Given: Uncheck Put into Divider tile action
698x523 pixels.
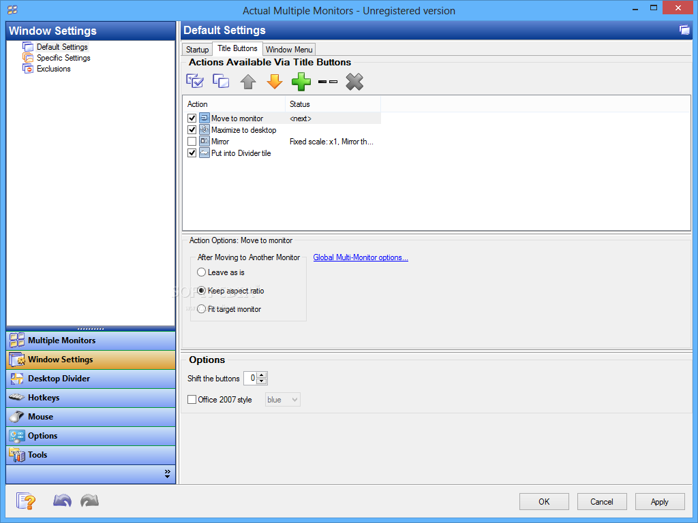Looking at the screenshot, I should pyautogui.click(x=192, y=153).
